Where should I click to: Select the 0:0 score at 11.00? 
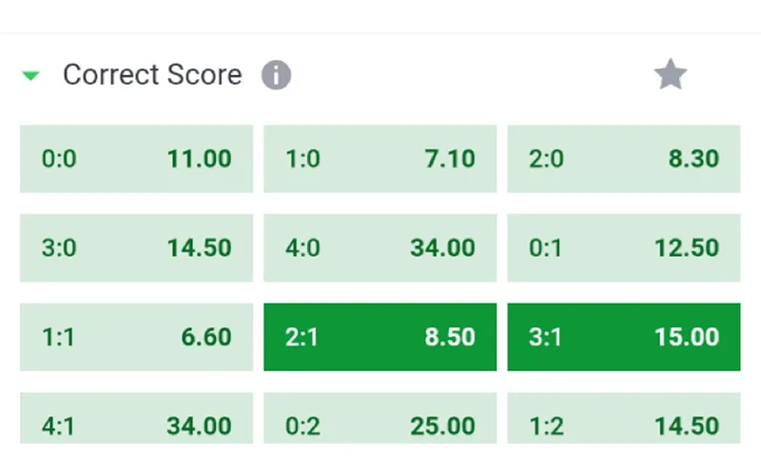tap(136, 159)
